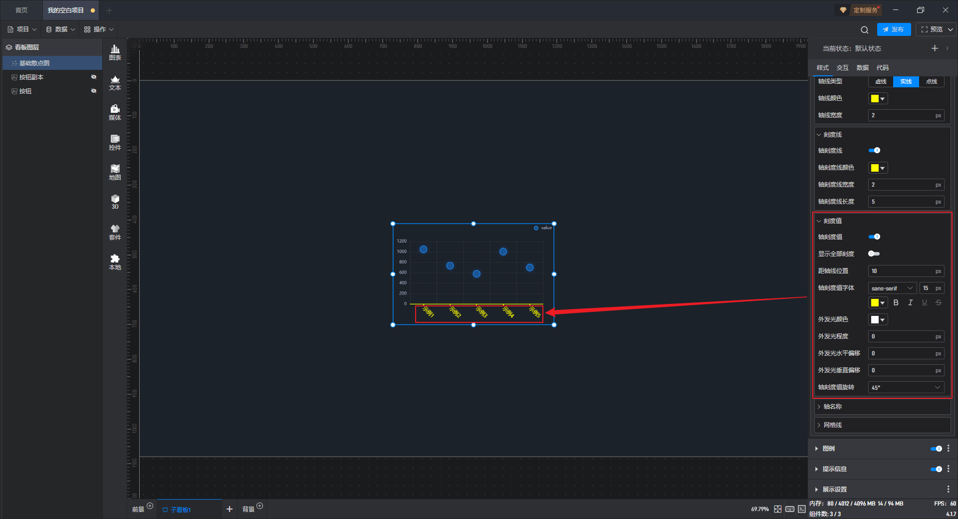958x519 pixels.
Task: Select 点线 dotted axis line type
Action: [932, 81]
